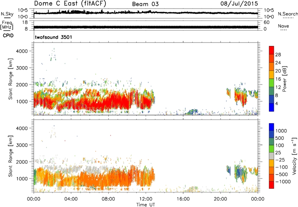This screenshot has height=207, width=298.
Task: Click the '-1000' value on the Velocity colorbar
Action: [283, 182]
